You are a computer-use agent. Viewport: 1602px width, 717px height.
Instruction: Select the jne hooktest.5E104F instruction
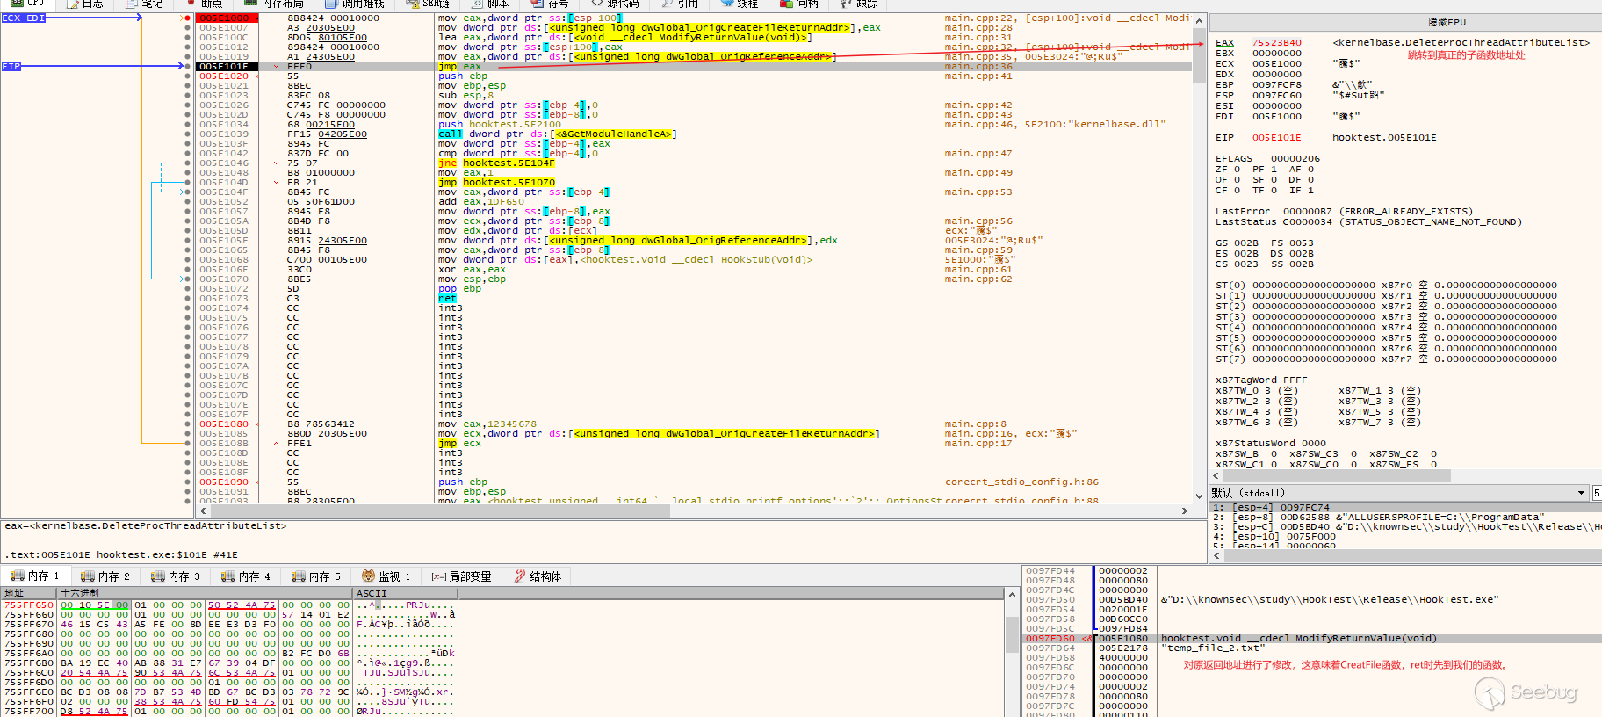(x=495, y=163)
